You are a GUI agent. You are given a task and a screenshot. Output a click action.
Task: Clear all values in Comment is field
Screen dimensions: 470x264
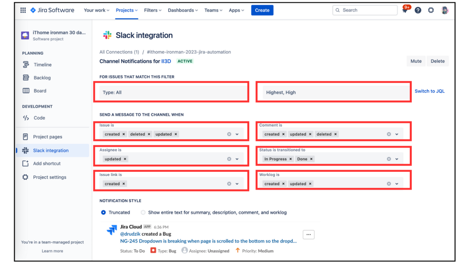click(389, 134)
